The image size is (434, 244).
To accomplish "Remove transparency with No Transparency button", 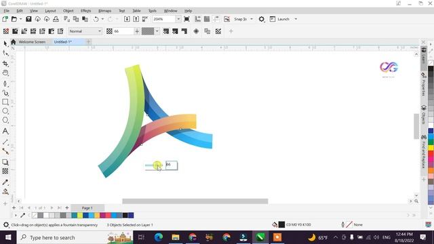I will (6, 31).
